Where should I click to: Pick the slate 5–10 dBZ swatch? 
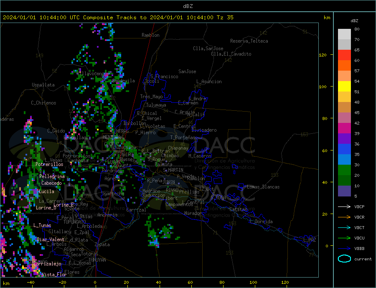pos(344,191)
